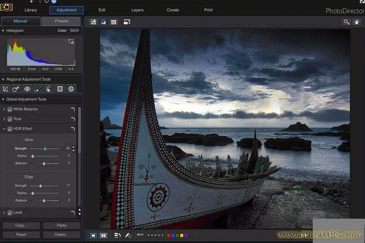Expand the Level settings

(x=4, y=213)
